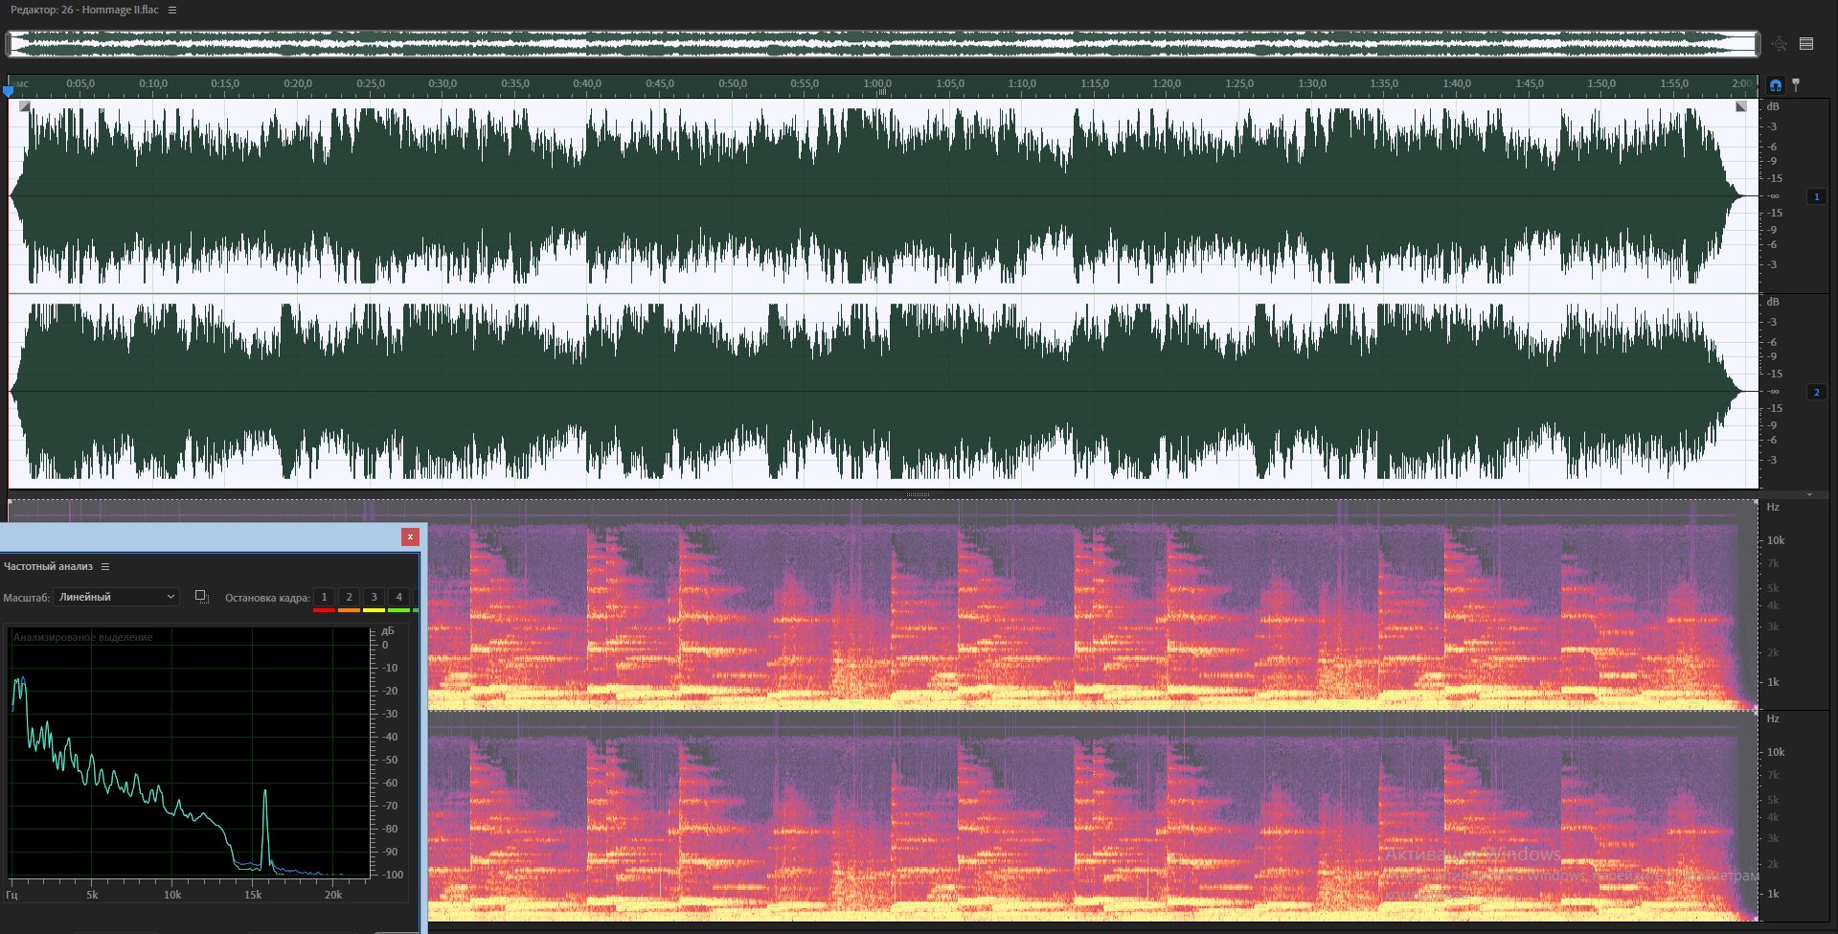Click the Частотный анализ panel title tab
Image resolution: width=1838 pixels, height=934 pixels.
pyautogui.click(x=48, y=566)
